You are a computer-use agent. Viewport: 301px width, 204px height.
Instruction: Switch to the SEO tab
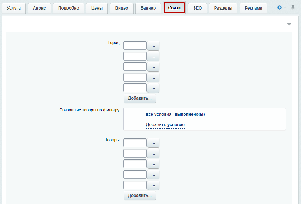(x=197, y=8)
